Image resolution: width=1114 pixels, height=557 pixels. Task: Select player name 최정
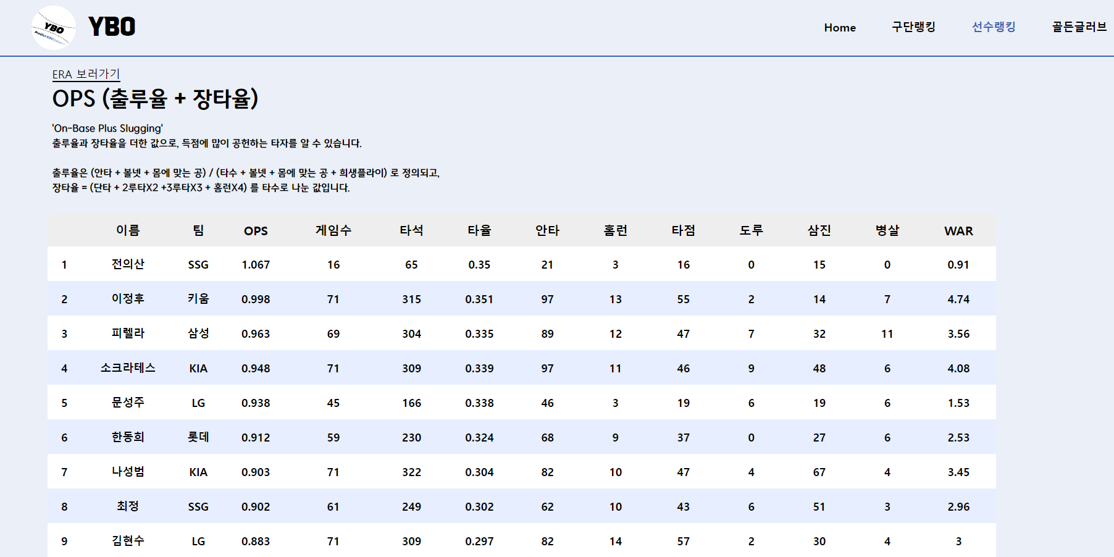click(x=128, y=506)
